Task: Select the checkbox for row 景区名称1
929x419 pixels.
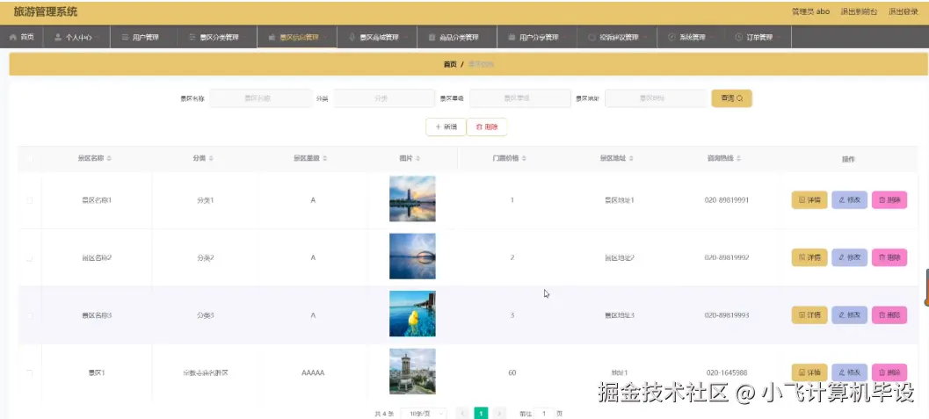Action: click(30, 200)
